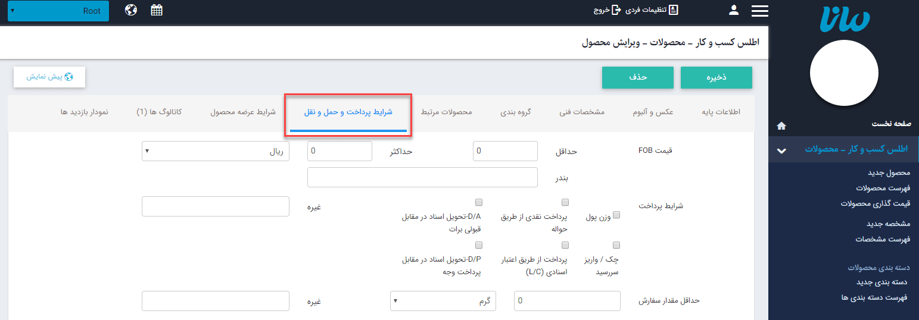Click the ذخیره save button
919x320 pixels.
[716, 77]
